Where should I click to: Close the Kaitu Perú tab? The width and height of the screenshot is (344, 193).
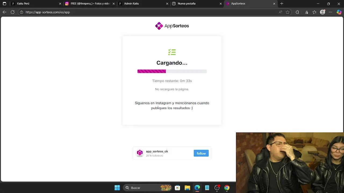[x=60, y=4]
